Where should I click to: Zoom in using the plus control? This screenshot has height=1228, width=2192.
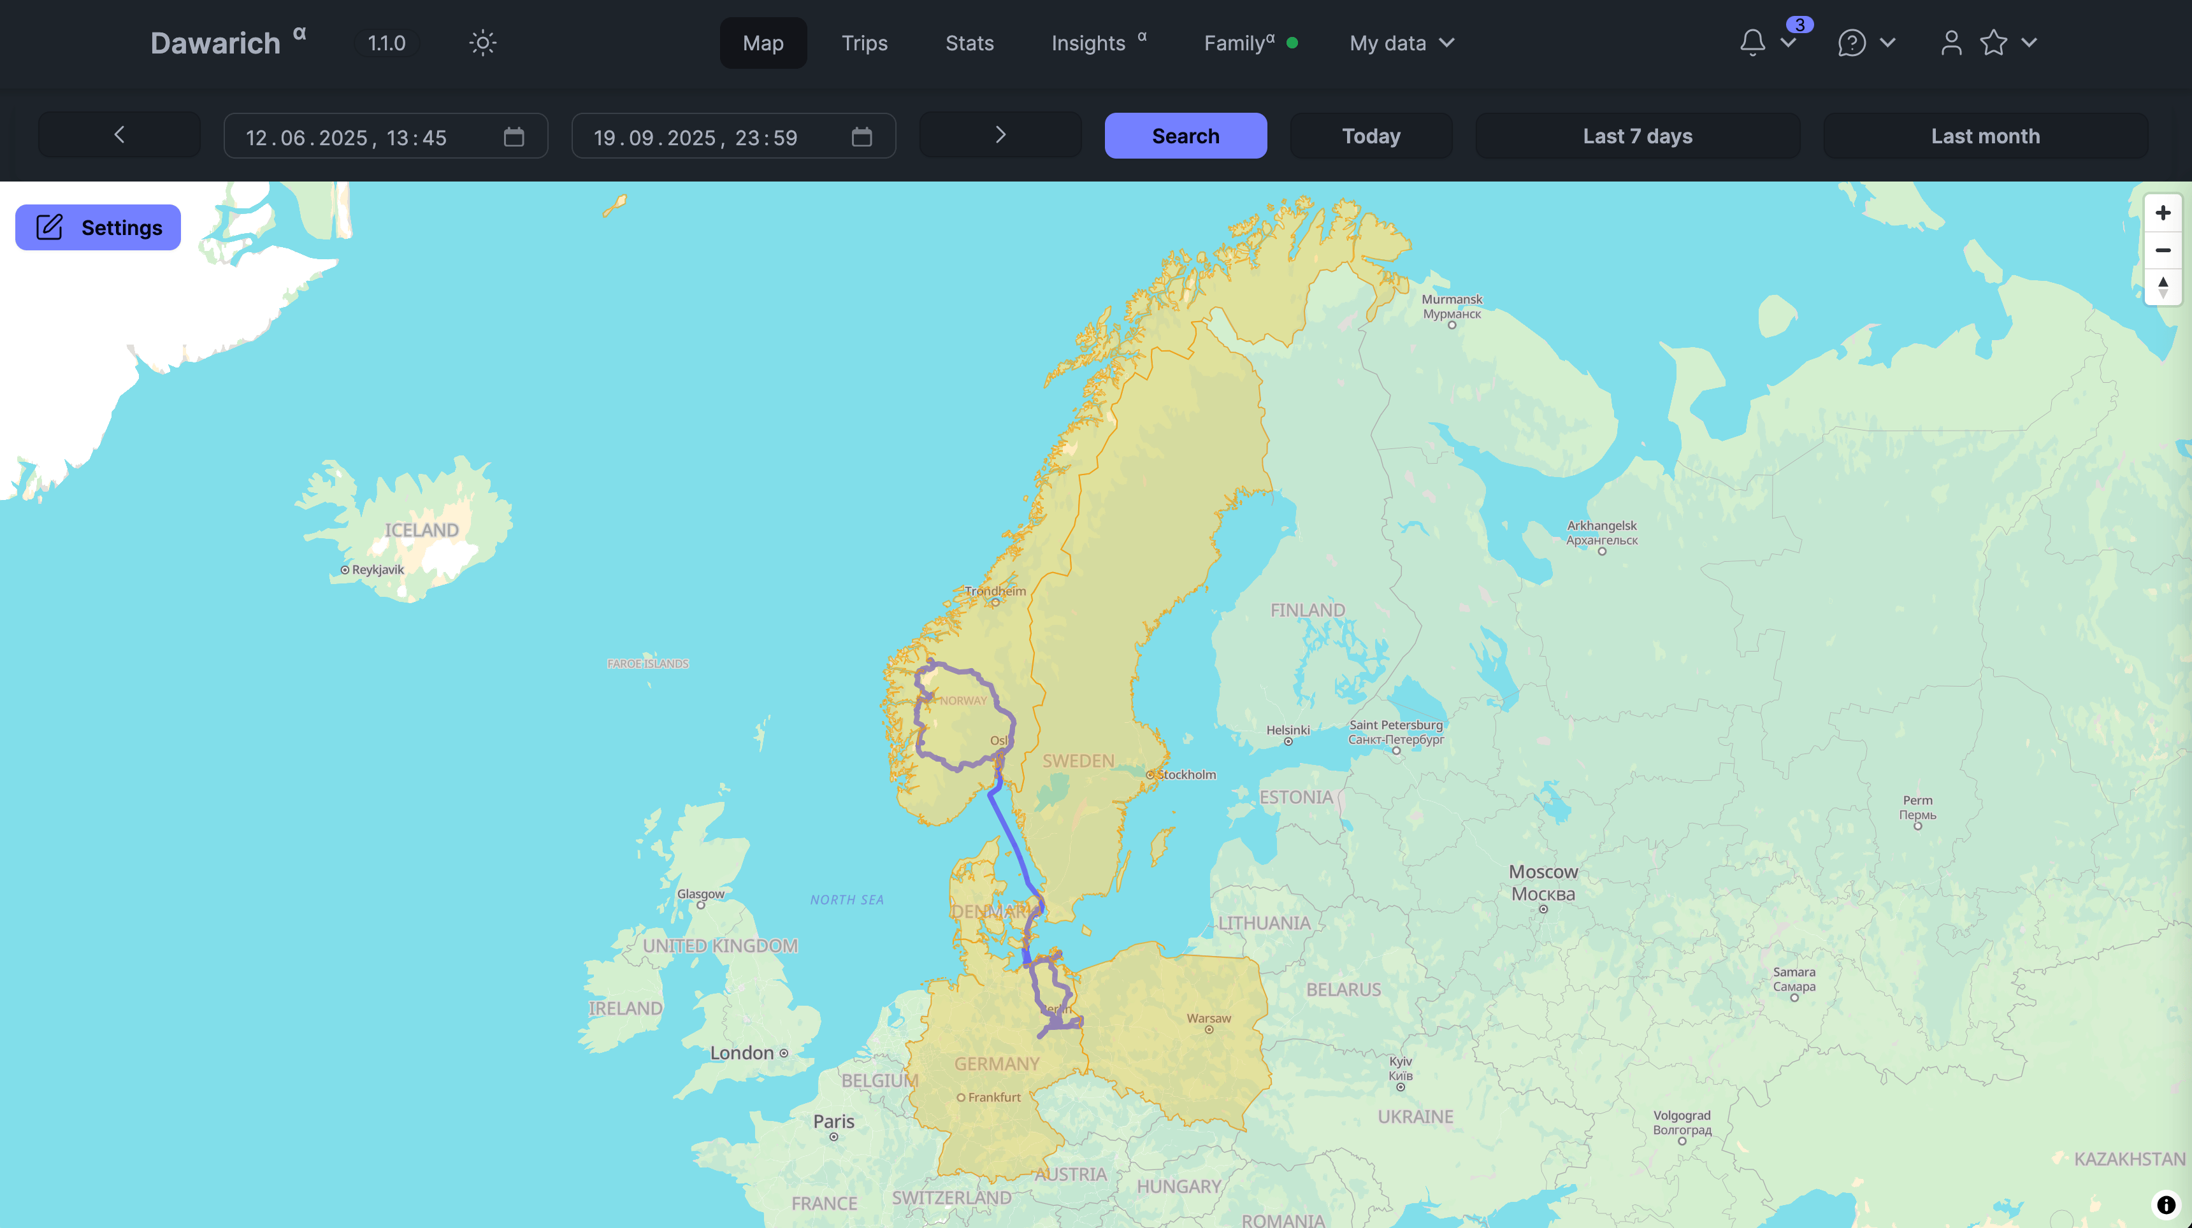[2162, 213]
